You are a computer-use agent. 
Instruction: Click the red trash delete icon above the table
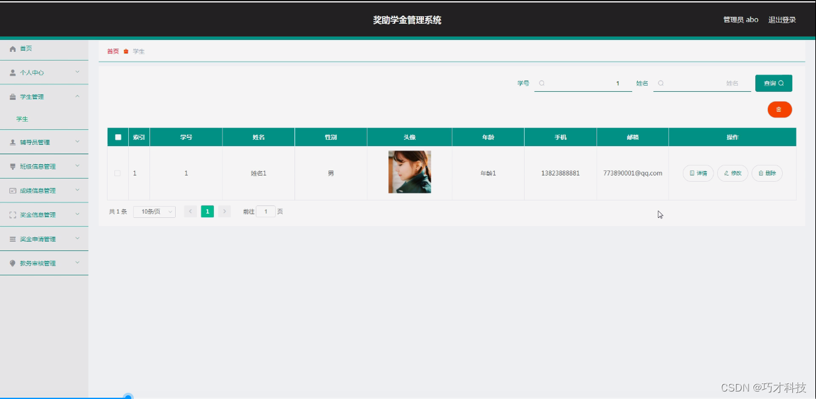779,109
